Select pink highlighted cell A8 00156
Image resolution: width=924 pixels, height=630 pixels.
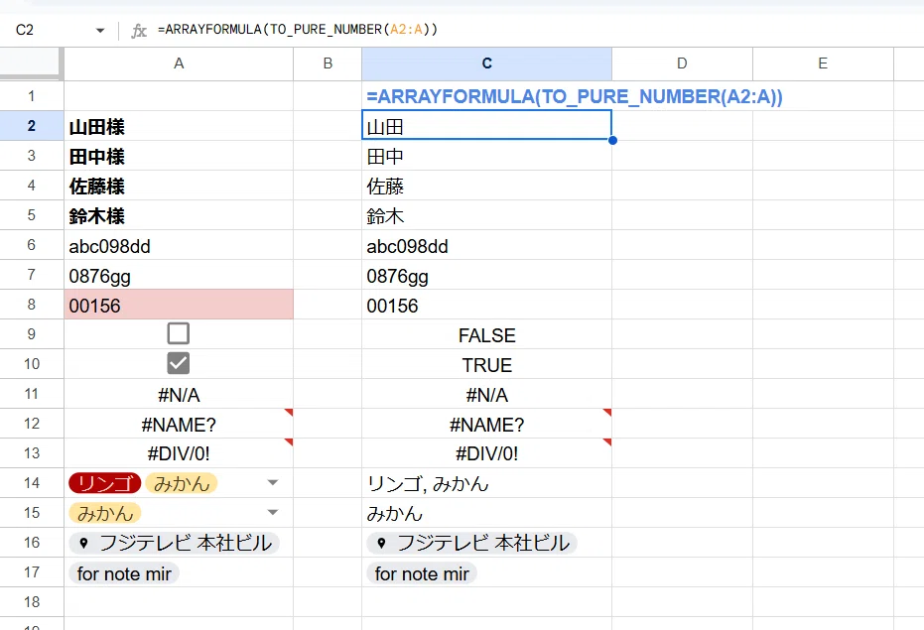click(x=179, y=305)
